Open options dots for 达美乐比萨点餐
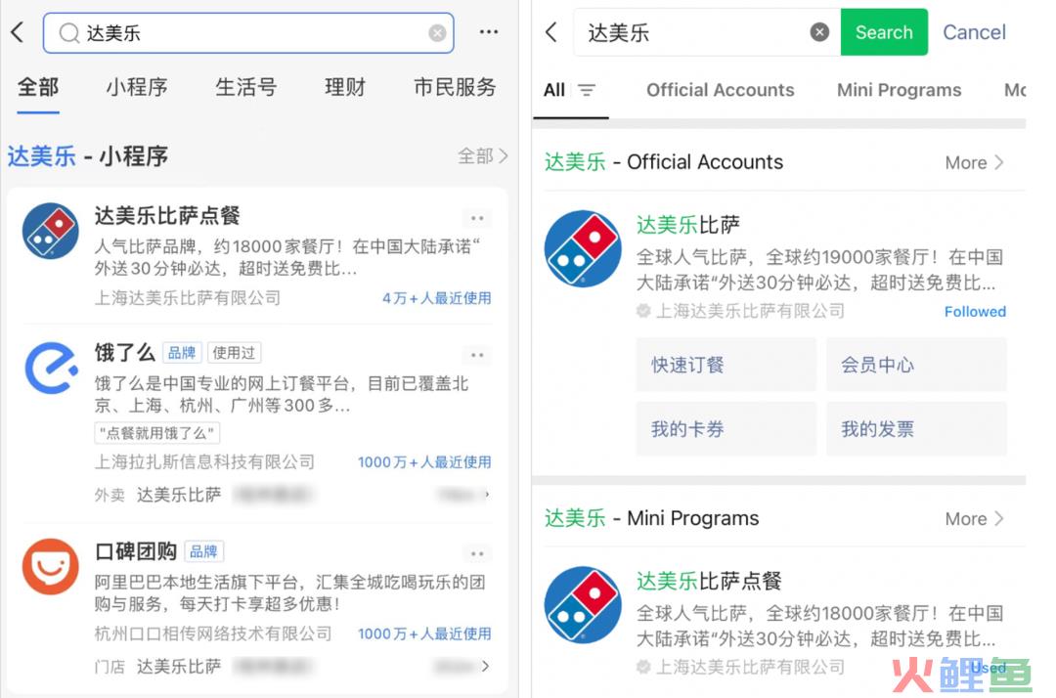The image size is (1056, 698). pyautogui.click(x=477, y=218)
